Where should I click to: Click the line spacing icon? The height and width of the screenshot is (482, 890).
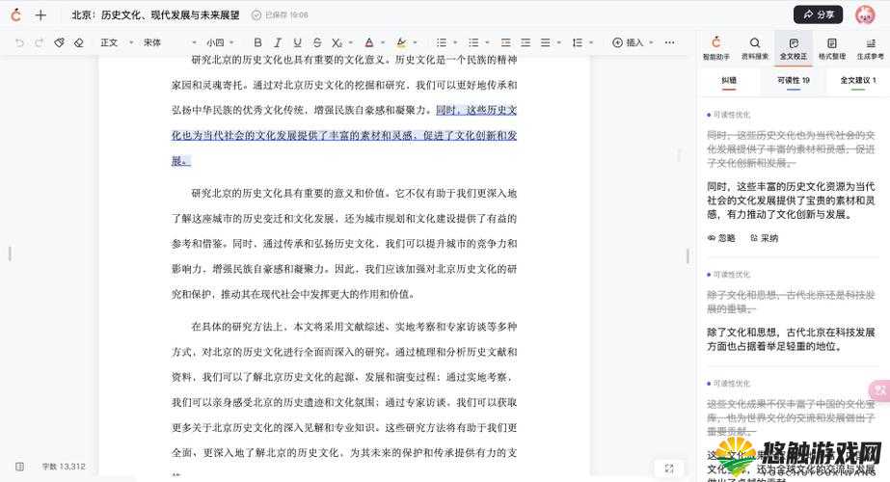(578, 42)
